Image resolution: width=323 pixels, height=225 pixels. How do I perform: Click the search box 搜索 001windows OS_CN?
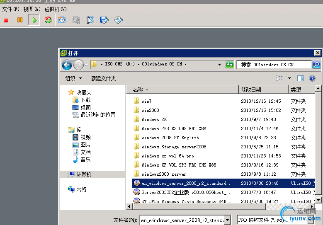pyautogui.click(x=274, y=65)
